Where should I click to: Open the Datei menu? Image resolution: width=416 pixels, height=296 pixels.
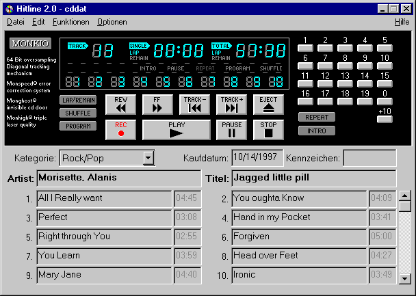(16, 22)
